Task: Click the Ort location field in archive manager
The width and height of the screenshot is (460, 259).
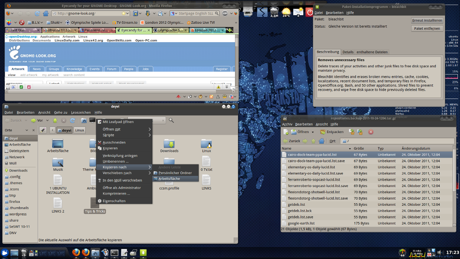Action: pos(397,141)
